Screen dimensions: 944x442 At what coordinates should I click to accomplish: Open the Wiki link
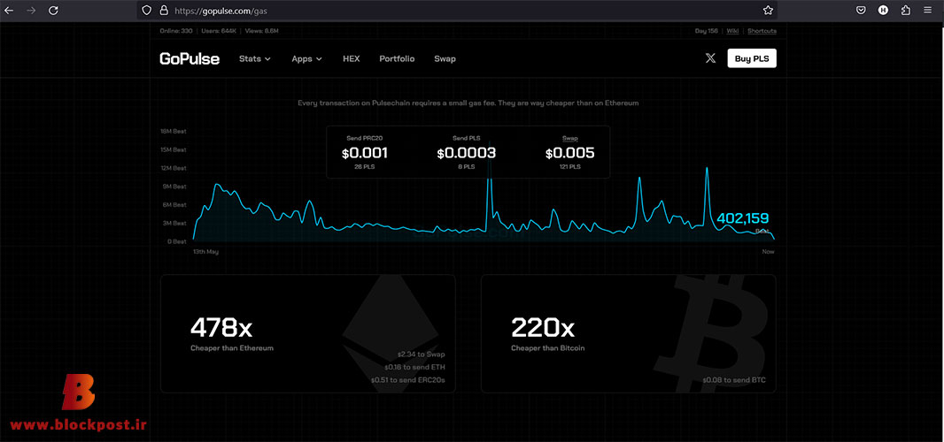[x=732, y=31]
